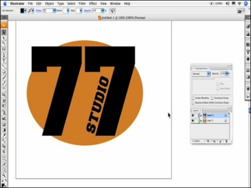Hide Layer 1 using its eye icon

[x=192, y=115]
